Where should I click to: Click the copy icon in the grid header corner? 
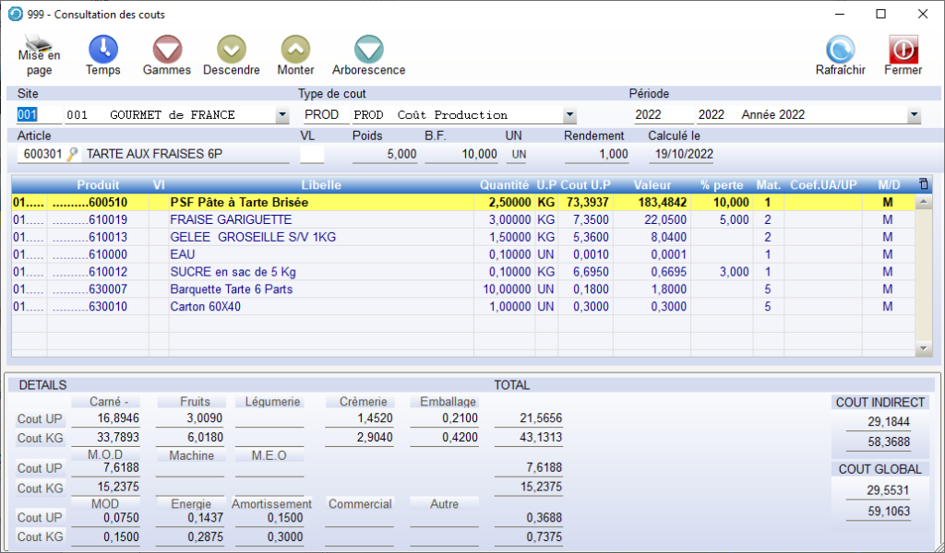(x=924, y=184)
